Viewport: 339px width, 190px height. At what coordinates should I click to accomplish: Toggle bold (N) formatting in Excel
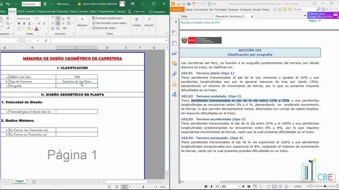19,23
